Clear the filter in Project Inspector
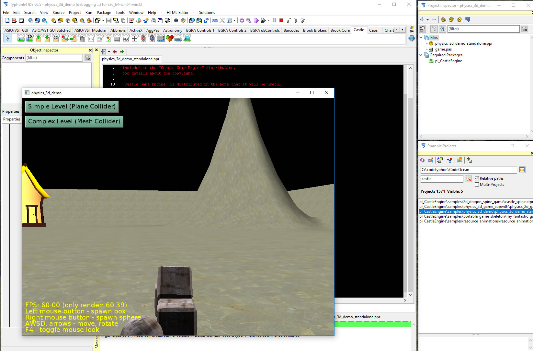This screenshot has width=533, height=351. tap(525, 29)
